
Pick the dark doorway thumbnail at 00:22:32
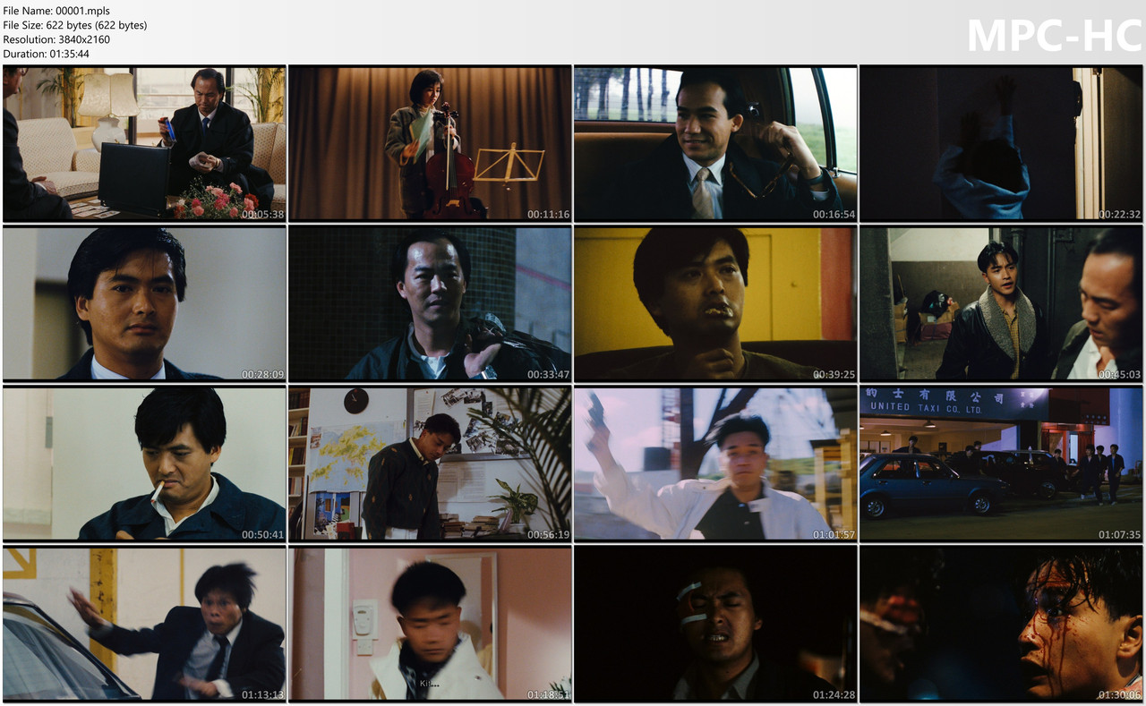coord(1001,143)
